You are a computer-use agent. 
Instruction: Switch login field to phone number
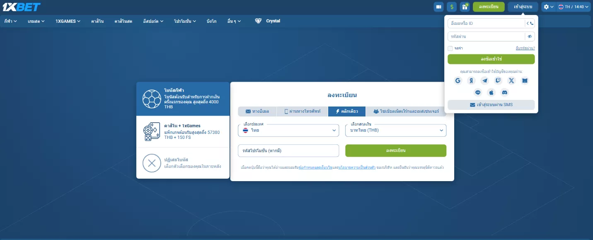[x=530, y=24]
